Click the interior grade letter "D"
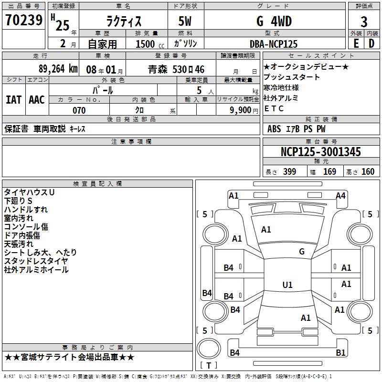 click(371, 43)
